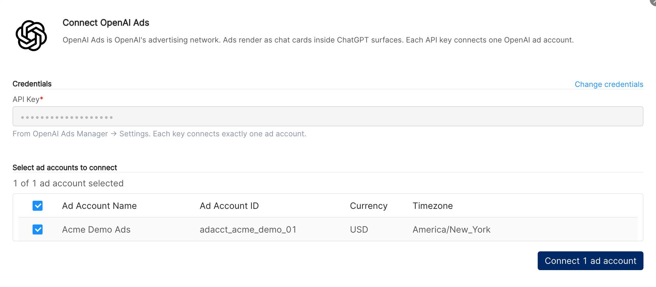Click the OpenAI logo icon
Screen dimensions: 656x287
click(31, 36)
